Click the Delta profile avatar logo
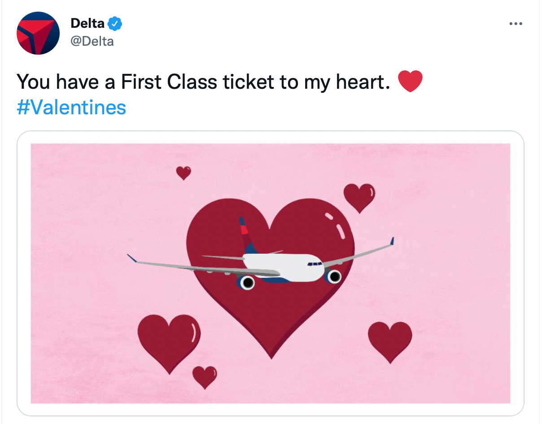Viewport: 542px width, 424px height. coord(38,33)
